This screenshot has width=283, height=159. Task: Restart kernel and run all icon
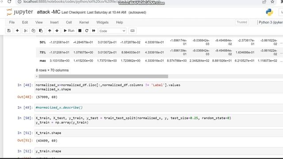(94, 30)
